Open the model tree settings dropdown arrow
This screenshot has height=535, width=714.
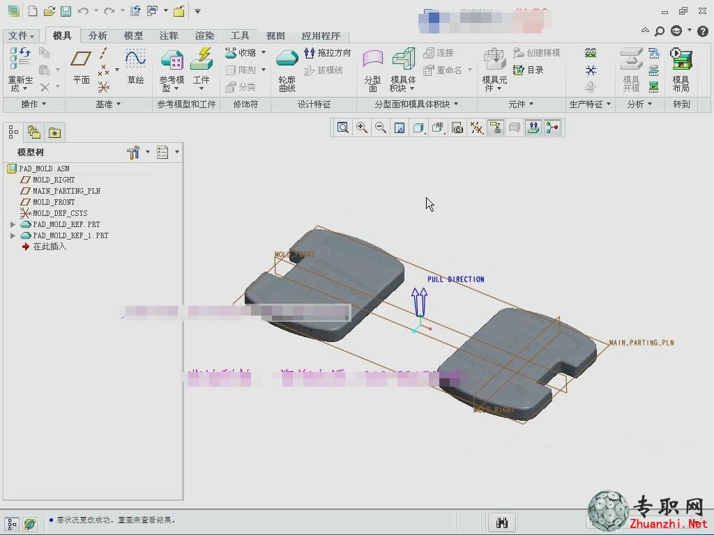pyautogui.click(x=148, y=152)
